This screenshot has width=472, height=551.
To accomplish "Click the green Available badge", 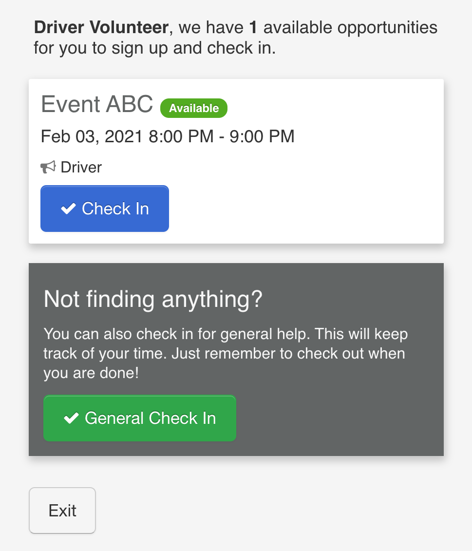I will pos(194,108).
